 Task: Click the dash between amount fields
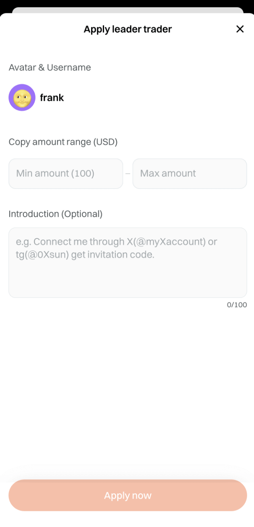click(128, 174)
